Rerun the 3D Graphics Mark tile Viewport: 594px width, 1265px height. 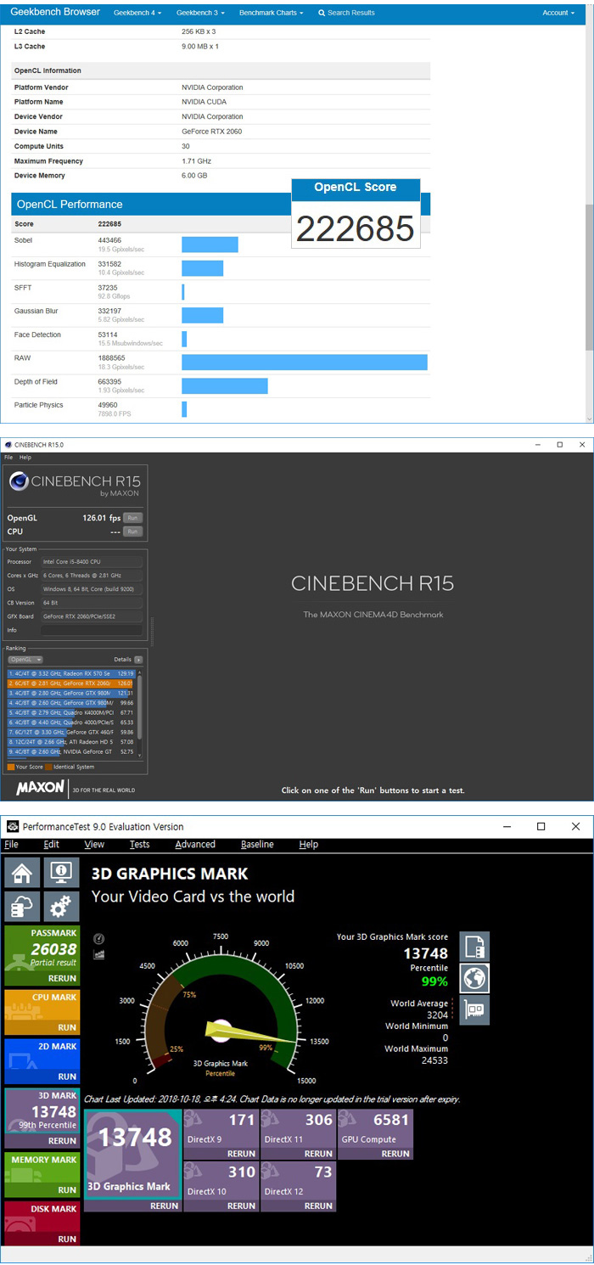165,1206
